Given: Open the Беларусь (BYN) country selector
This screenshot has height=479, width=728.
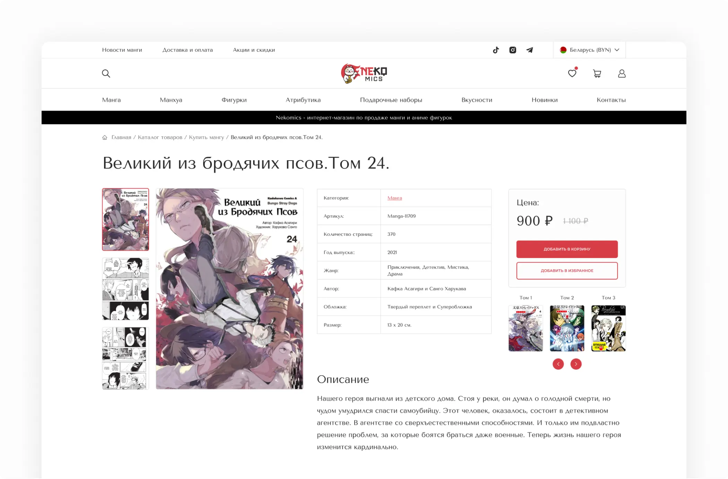Looking at the screenshot, I should pos(589,50).
